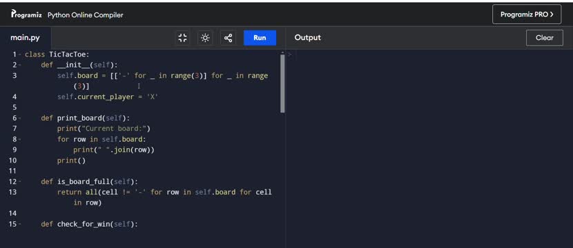
Task: Fold the print_board function at line 6
Action: tap(19, 118)
